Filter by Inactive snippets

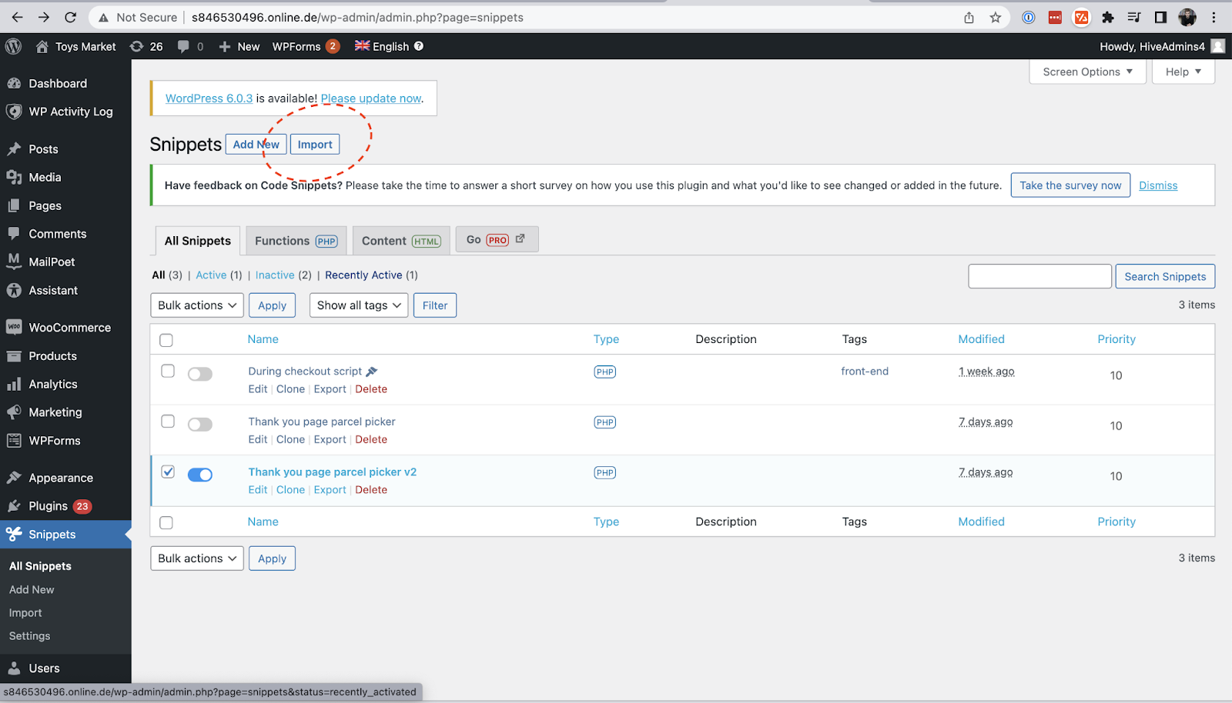[x=275, y=275]
